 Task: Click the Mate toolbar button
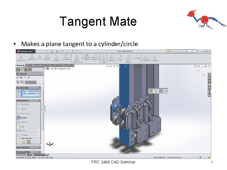click(x=40, y=57)
